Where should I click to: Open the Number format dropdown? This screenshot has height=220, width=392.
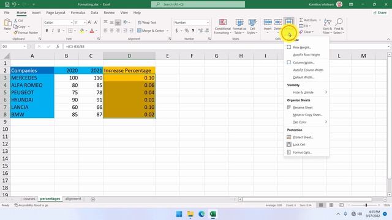tap(208, 23)
